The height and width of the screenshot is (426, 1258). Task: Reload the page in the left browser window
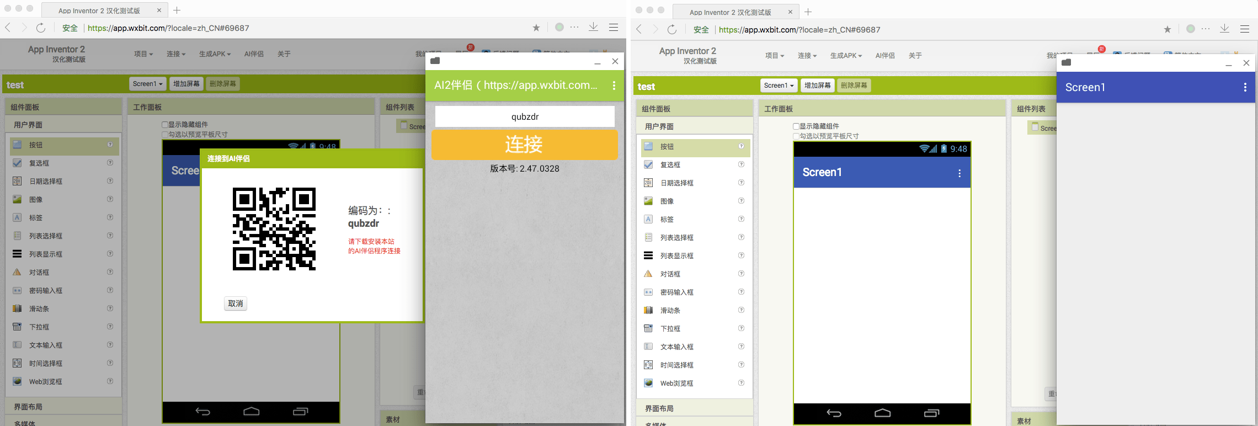coord(41,28)
